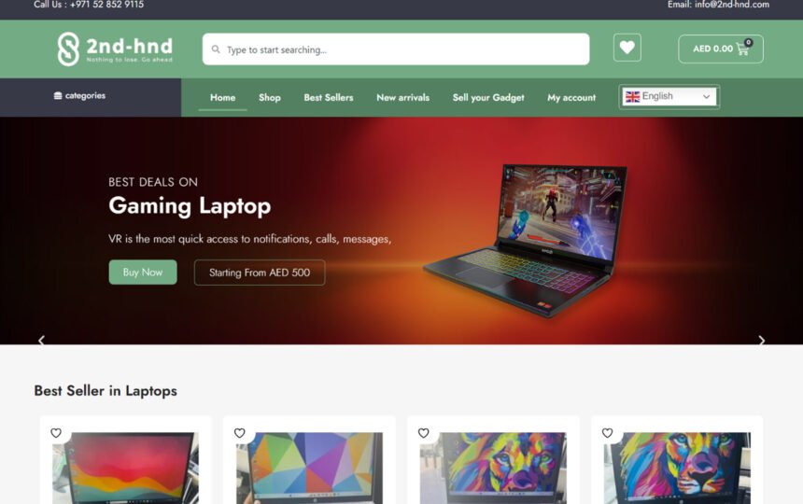Open the English language dropdown

(x=669, y=97)
